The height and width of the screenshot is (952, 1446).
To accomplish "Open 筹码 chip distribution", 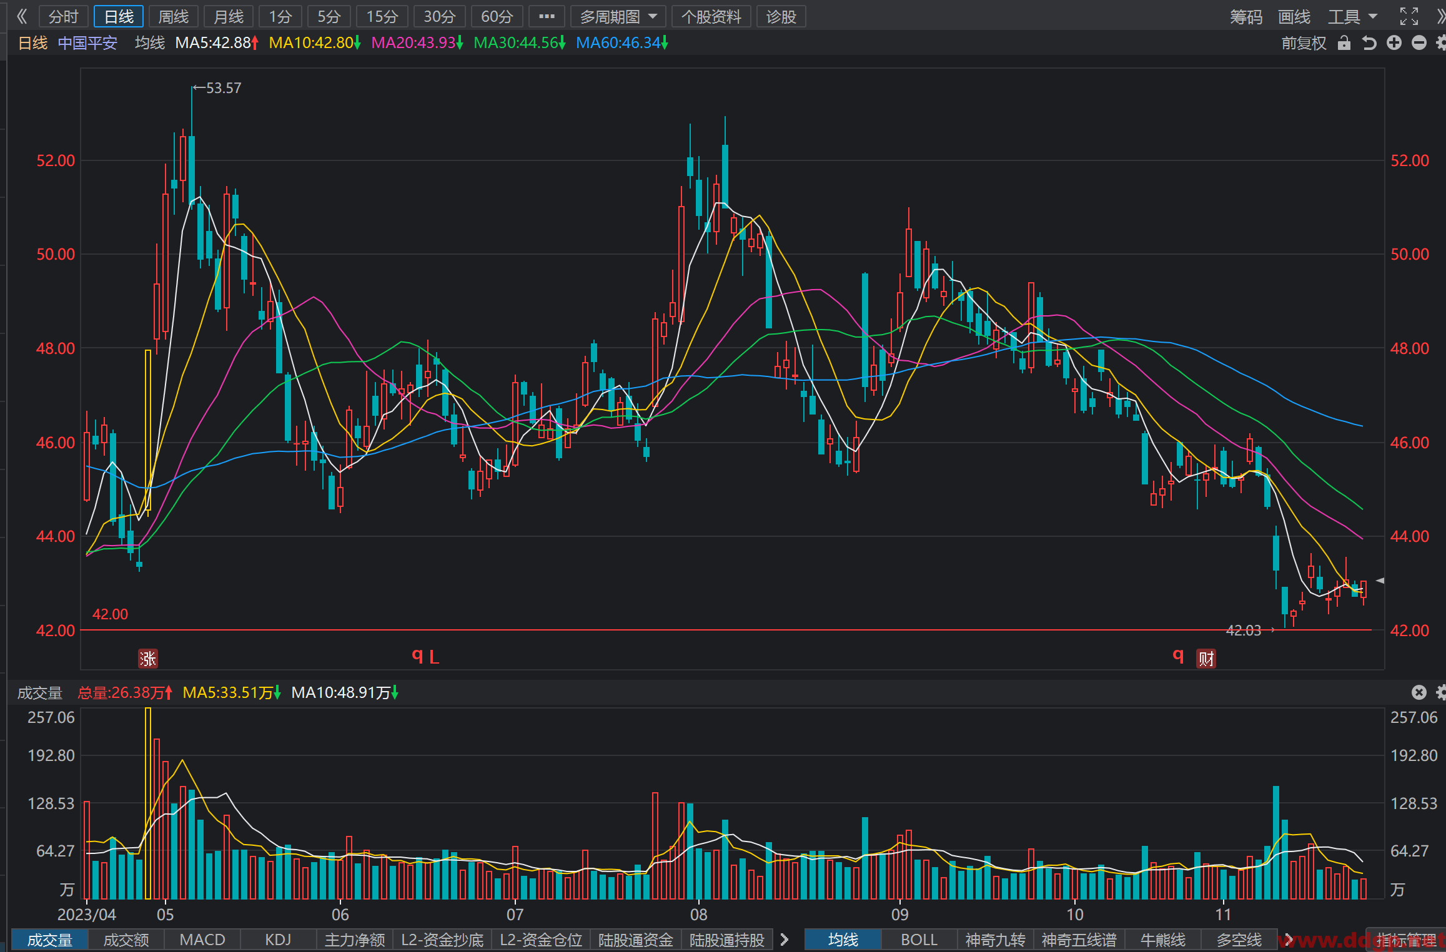I will pos(1246,16).
